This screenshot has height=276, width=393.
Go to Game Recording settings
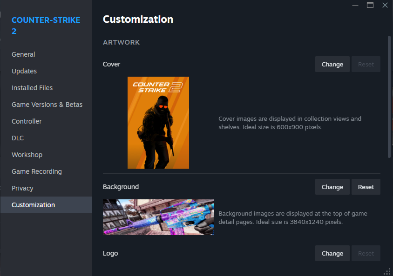coord(37,171)
